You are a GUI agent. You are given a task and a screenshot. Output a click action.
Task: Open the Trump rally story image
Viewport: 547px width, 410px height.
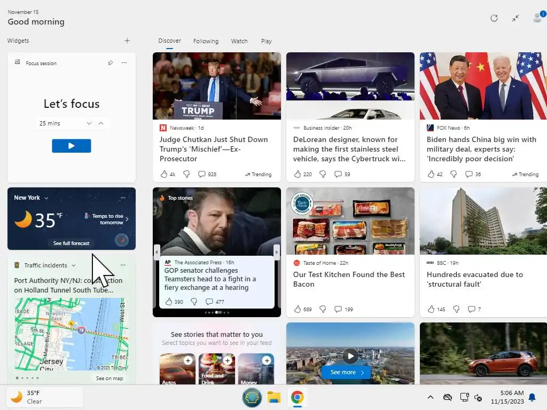217,86
